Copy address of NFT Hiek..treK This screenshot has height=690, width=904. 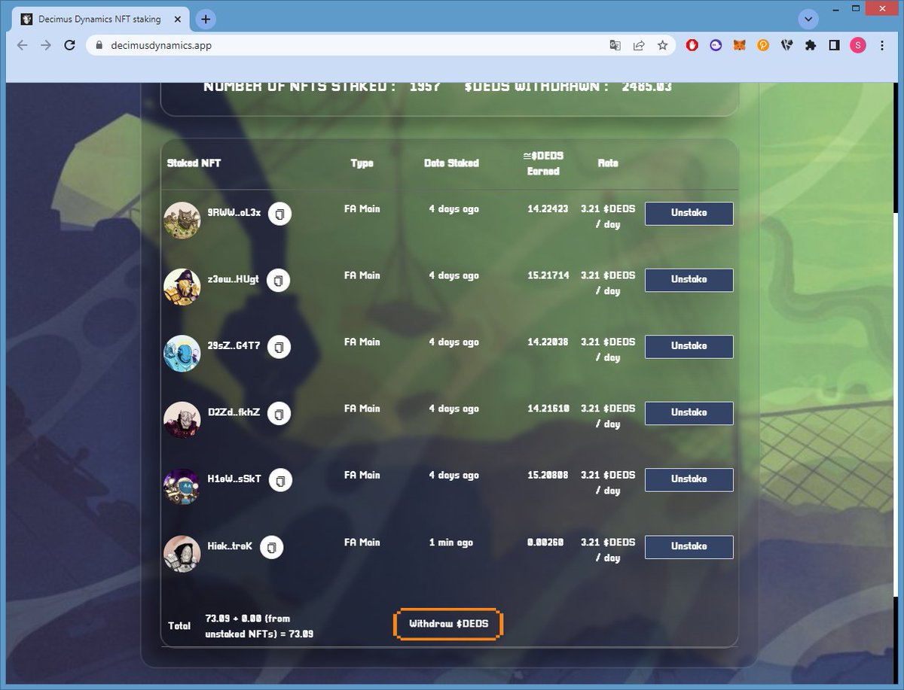coord(272,547)
